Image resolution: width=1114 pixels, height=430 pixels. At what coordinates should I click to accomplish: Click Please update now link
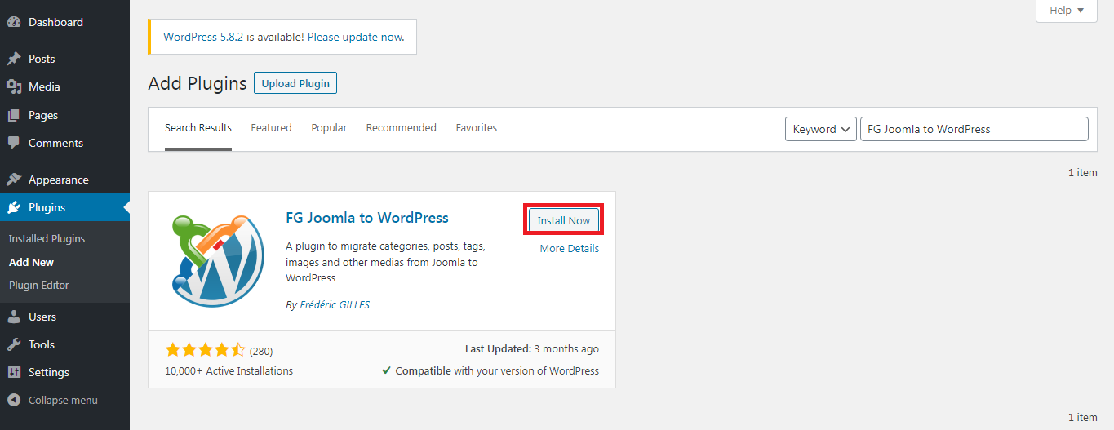pos(355,37)
